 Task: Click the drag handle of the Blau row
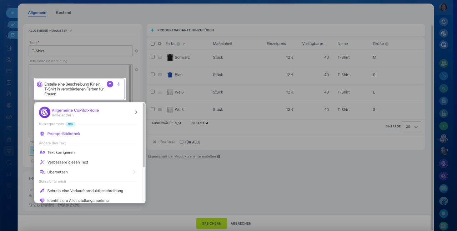pyautogui.click(x=160, y=75)
